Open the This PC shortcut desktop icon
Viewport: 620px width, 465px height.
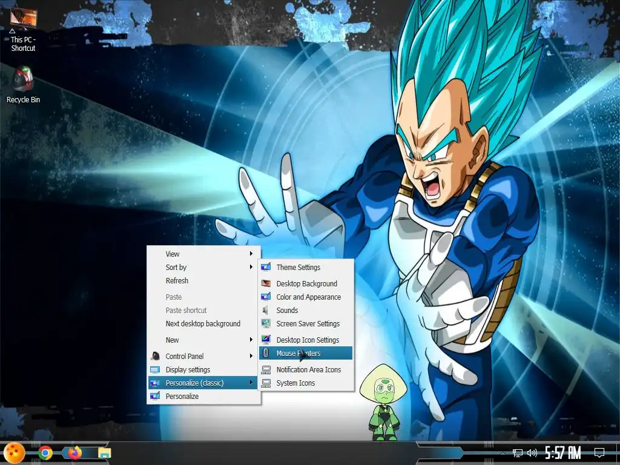[24, 28]
